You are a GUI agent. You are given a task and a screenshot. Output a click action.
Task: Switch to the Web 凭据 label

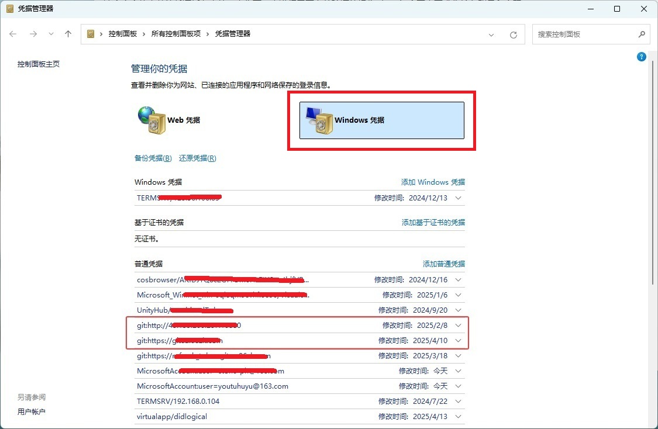pyautogui.click(x=184, y=120)
